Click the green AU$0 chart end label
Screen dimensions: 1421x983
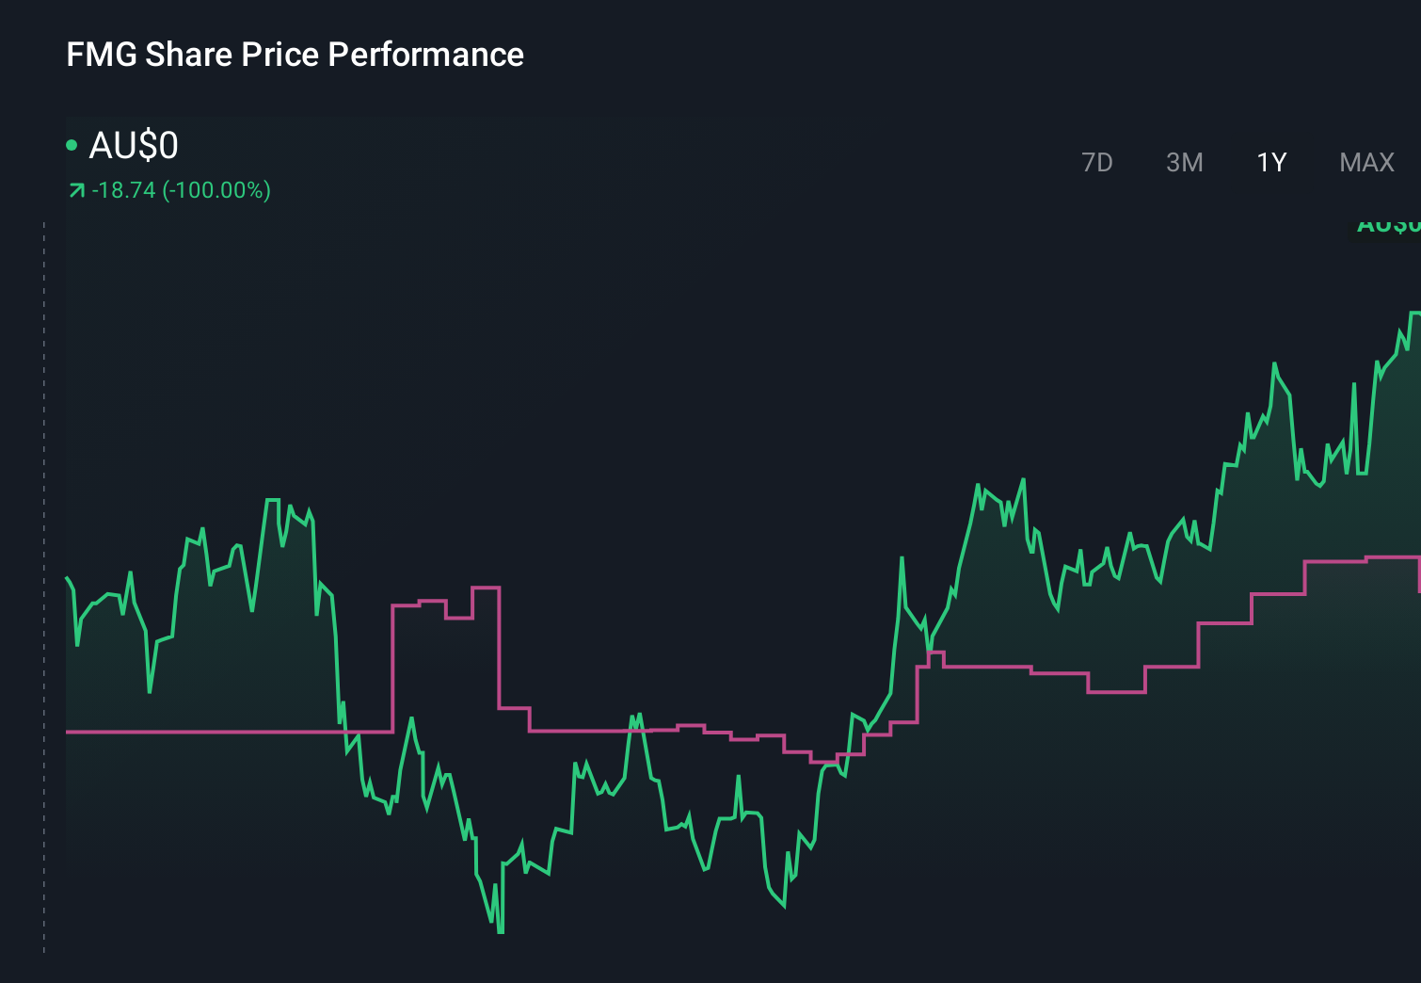pos(1388,226)
